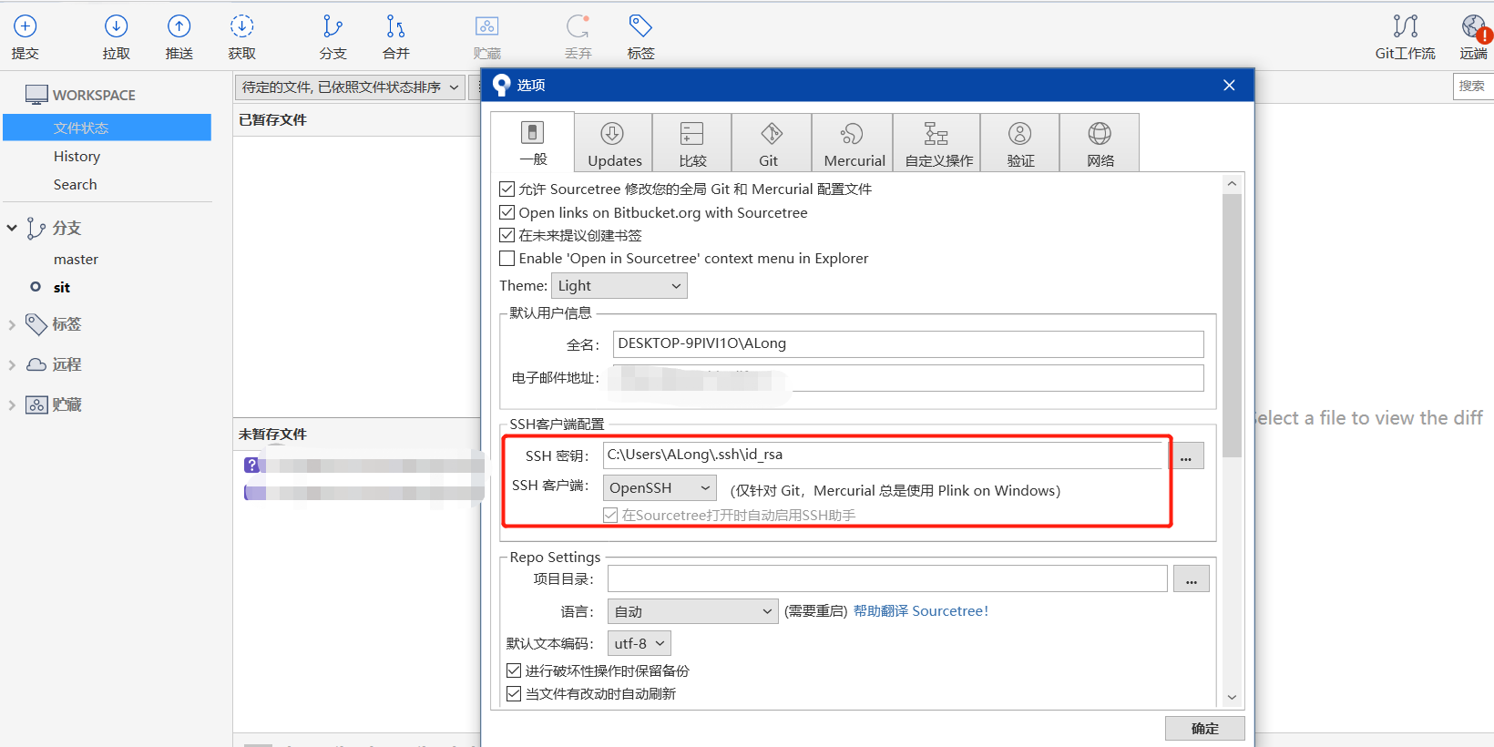Click the 推送 push toolbar icon
Image resolution: width=1494 pixels, height=747 pixels.
179,26
